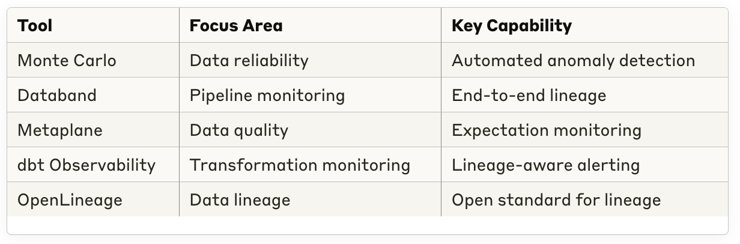The image size is (740, 244).
Task: Select the Lineage-aware alerting cell
Action: [x=545, y=165]
